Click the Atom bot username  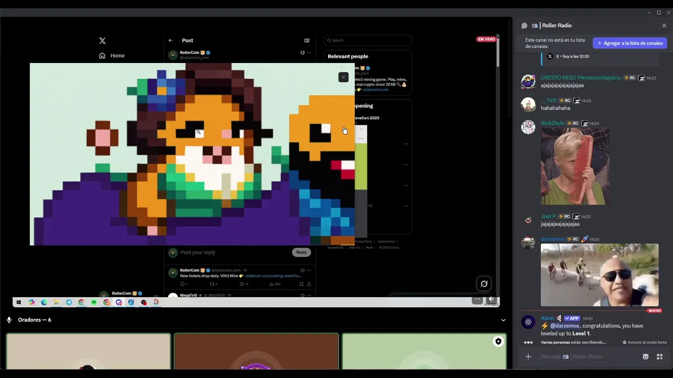tap(547, 318)
